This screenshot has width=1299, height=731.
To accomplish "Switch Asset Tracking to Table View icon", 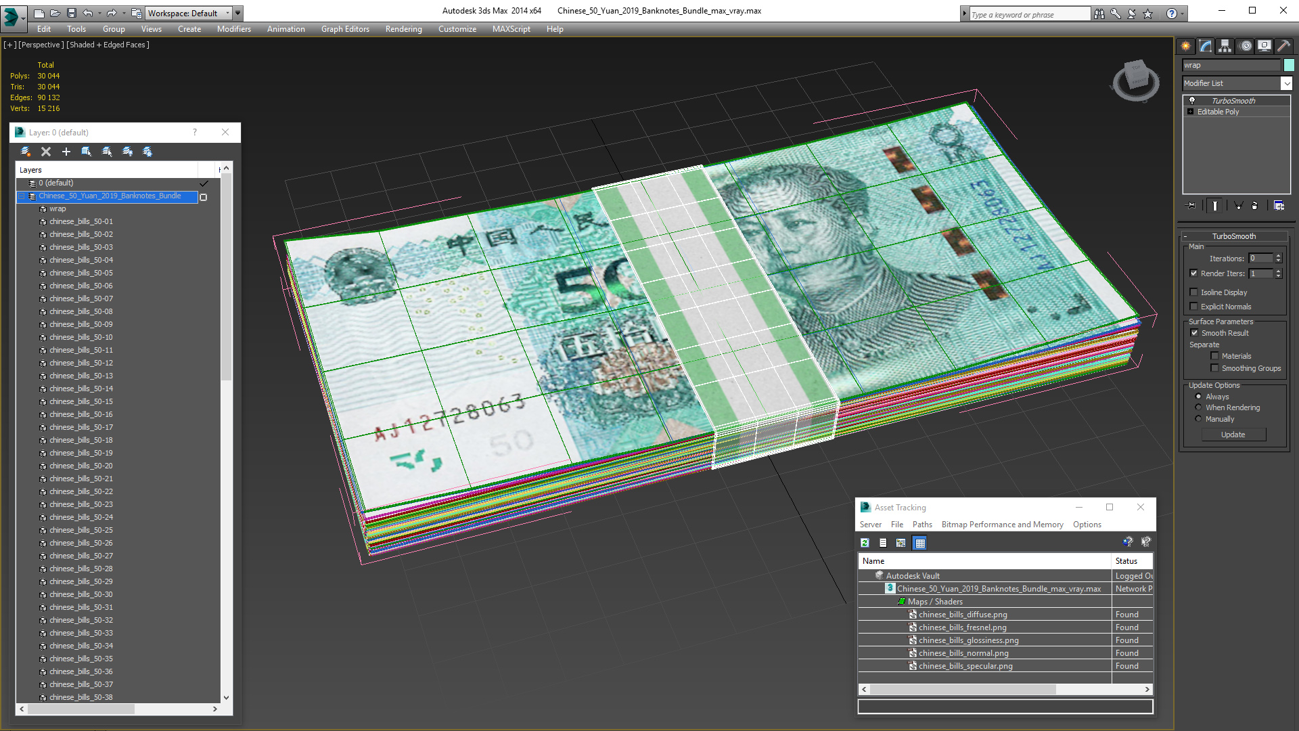I will (919, 543).
